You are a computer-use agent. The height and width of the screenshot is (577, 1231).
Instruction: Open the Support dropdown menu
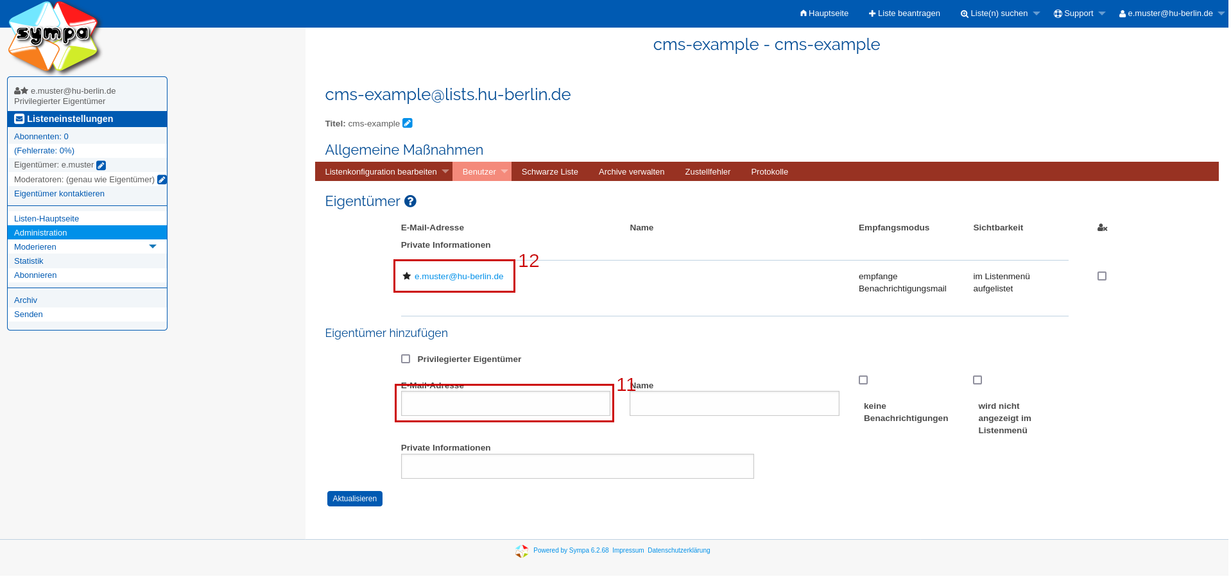1079,13
